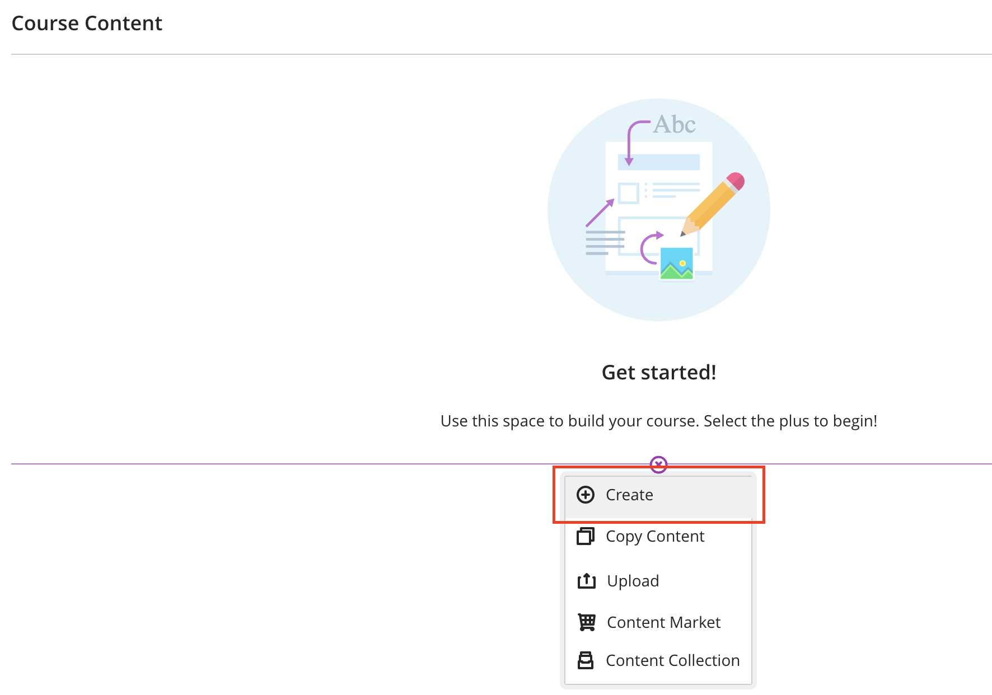Click the landscape picture in the illustration

coord(676,264)
